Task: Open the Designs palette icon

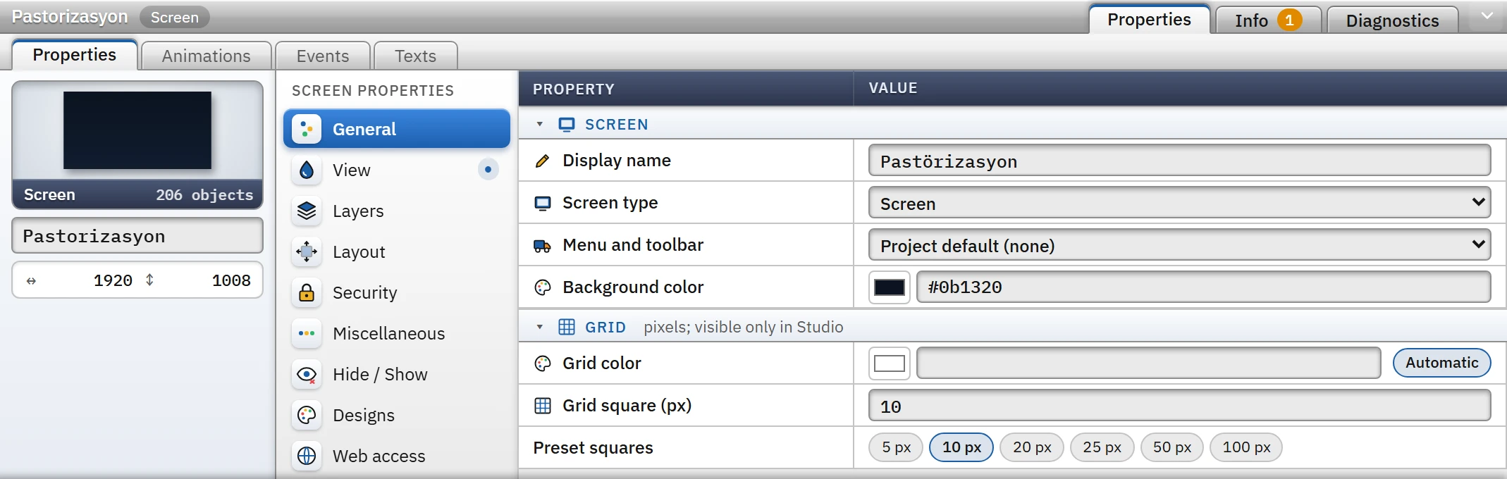Action: point(307,415)
